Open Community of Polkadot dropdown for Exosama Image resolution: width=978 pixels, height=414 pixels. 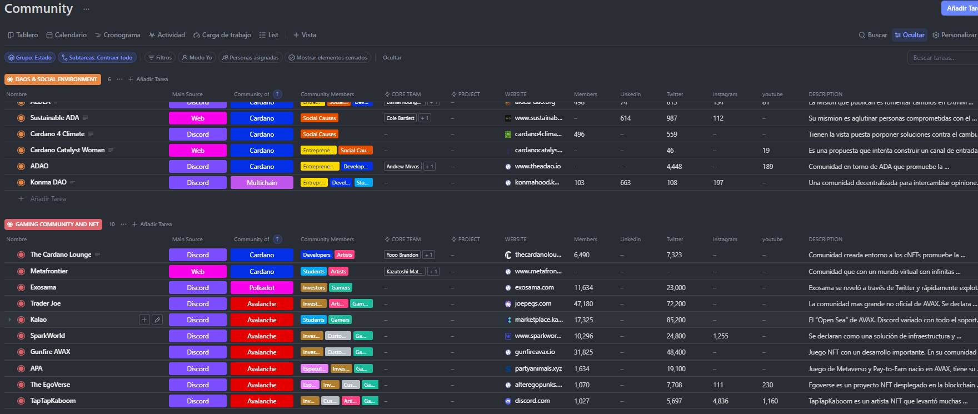point(262,287)
